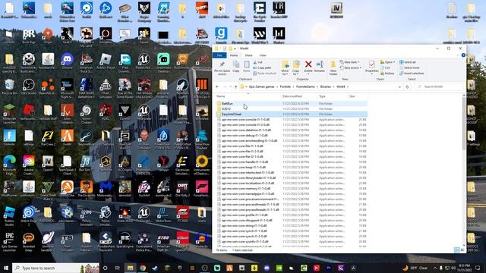486x273 pixels.
Task: Click the Back navigation arrow
Action: (x=217, y=86)
